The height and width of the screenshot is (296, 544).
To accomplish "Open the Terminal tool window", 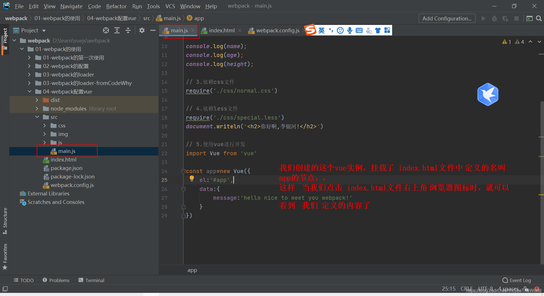I will click(x=92, y=280).
